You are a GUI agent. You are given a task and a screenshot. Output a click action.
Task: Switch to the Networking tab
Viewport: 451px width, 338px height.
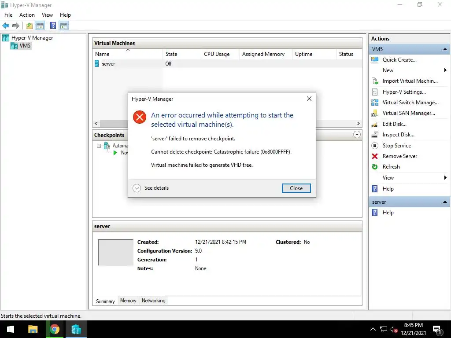pos(154,301)
